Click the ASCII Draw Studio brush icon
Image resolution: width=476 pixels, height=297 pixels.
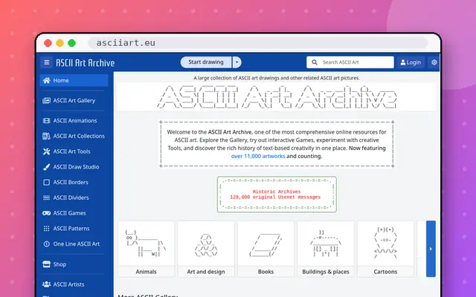(x=46, y=167)
